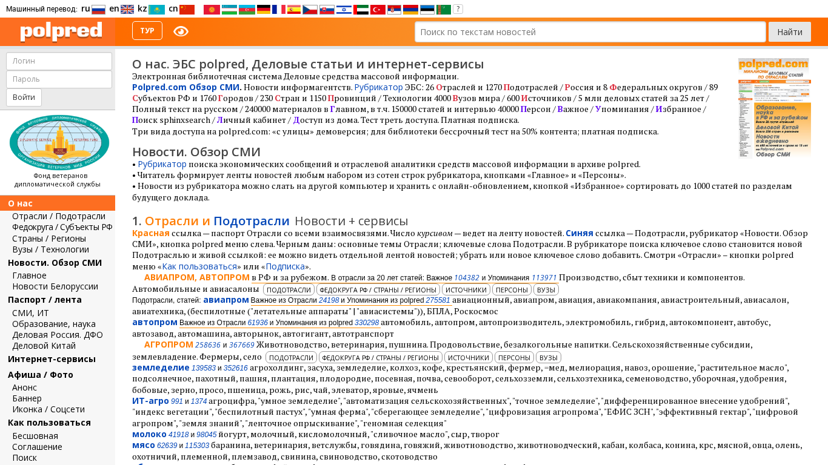Open Афиша / Фото sidebar section
Viewport: 828px width, 465px height.
[41, 375]
